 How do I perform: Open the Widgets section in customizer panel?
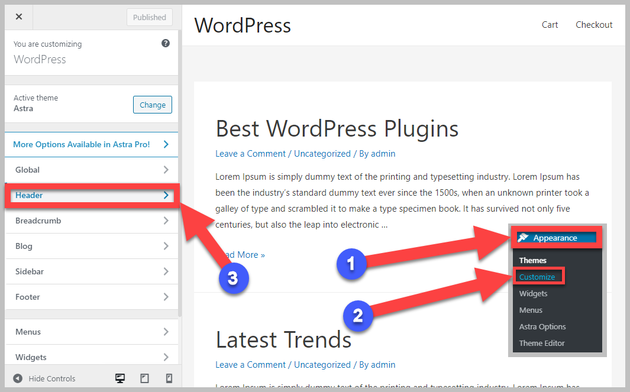[91, 355]
